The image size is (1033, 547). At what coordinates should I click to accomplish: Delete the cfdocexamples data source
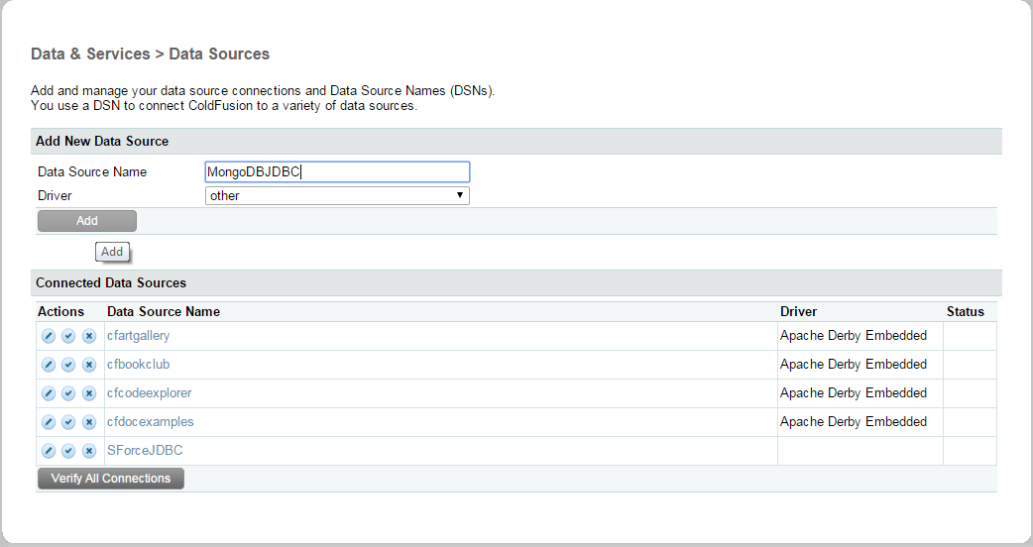[x=88, y=423]
